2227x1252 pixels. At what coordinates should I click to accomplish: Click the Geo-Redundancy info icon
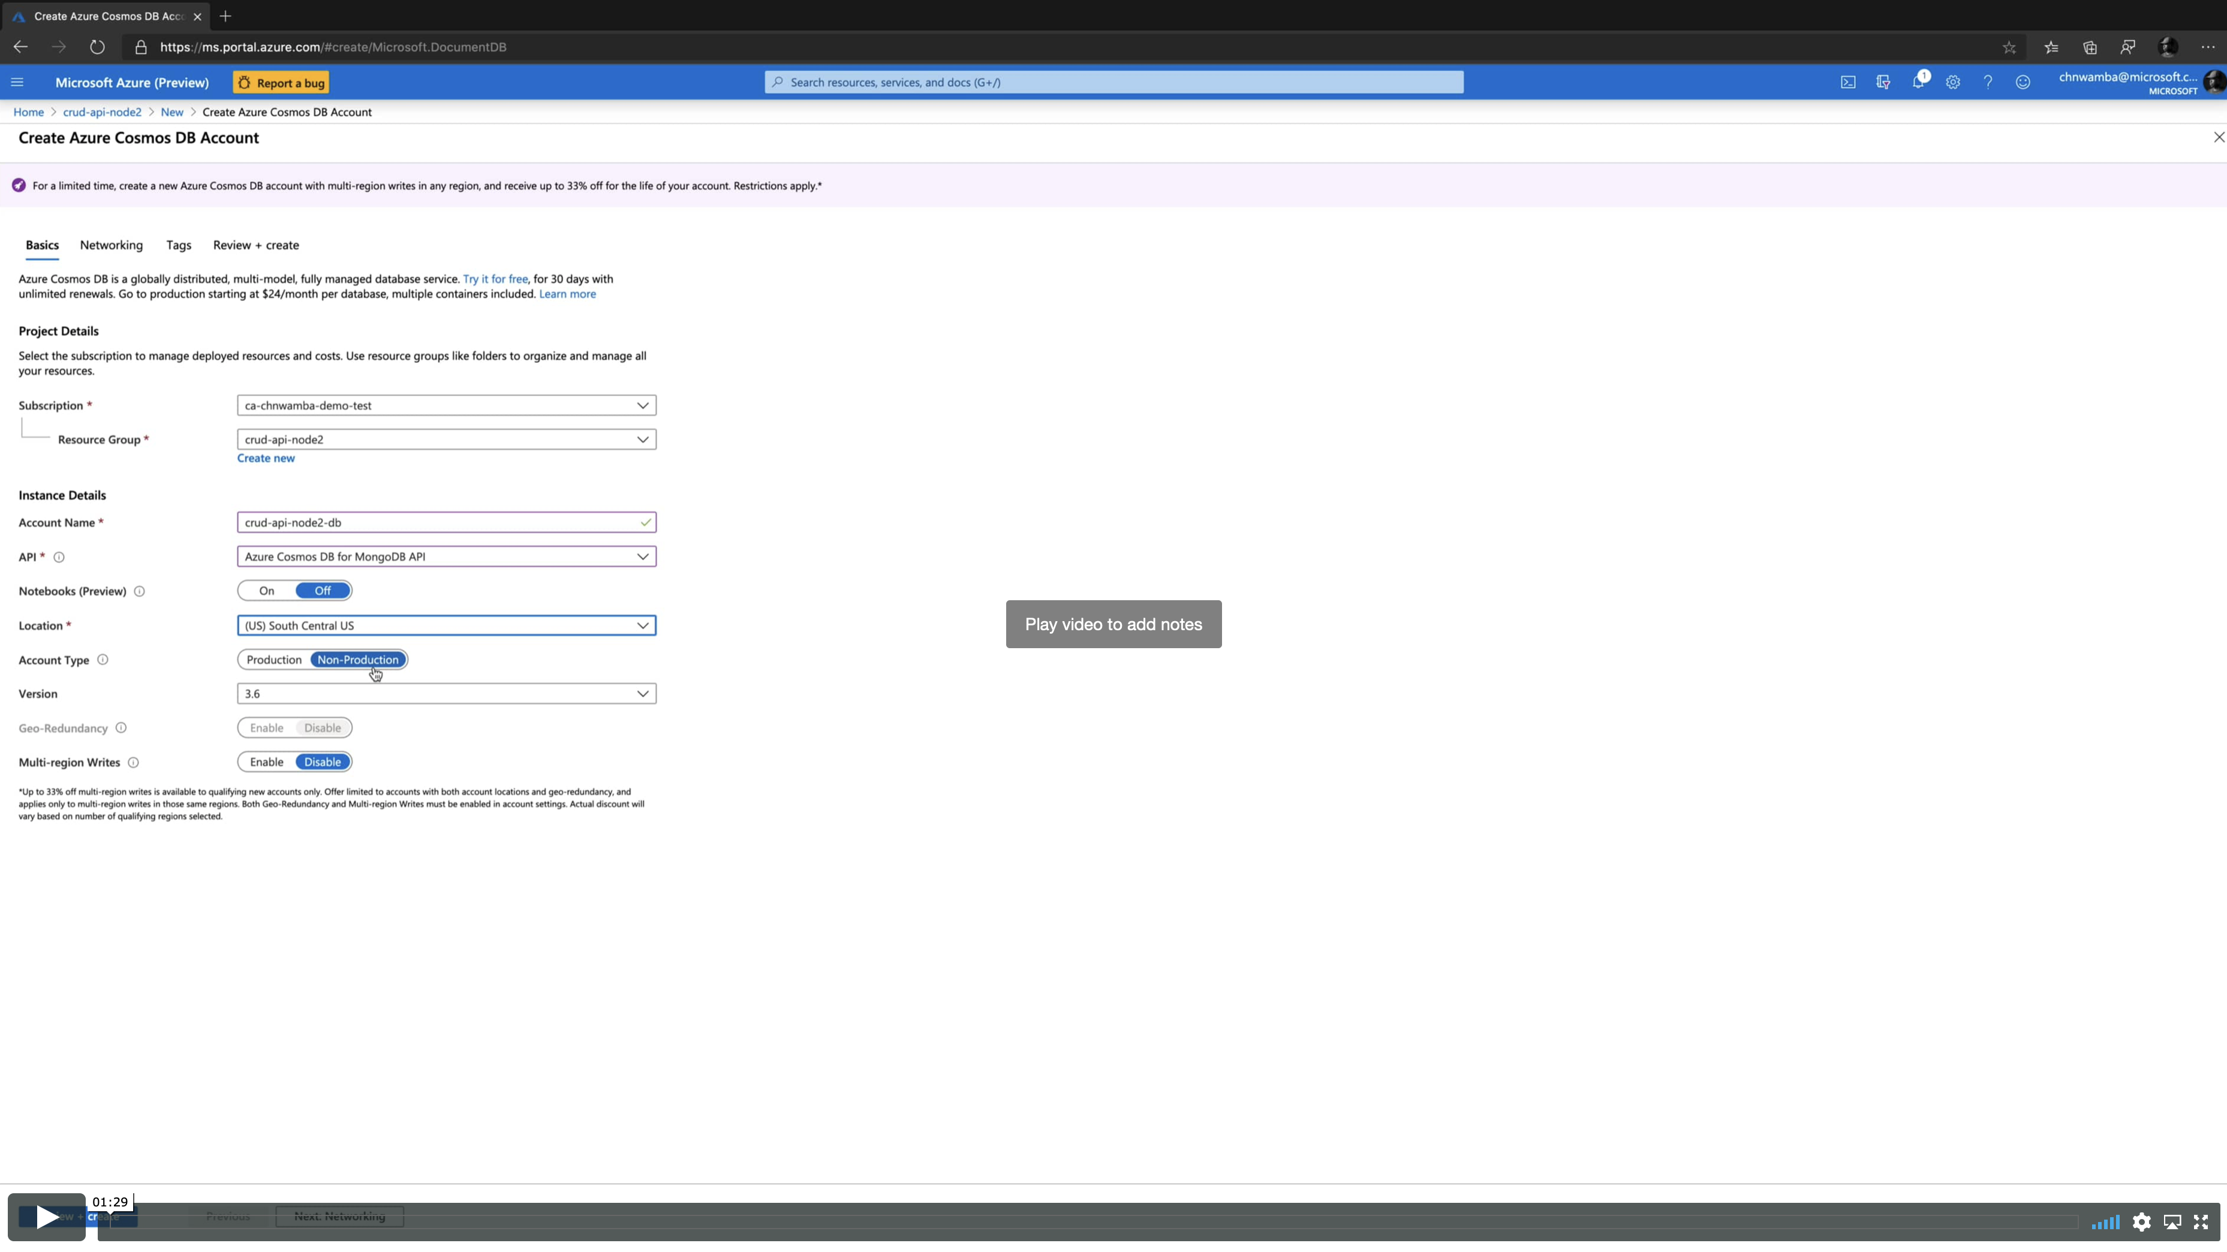(121, 728)
